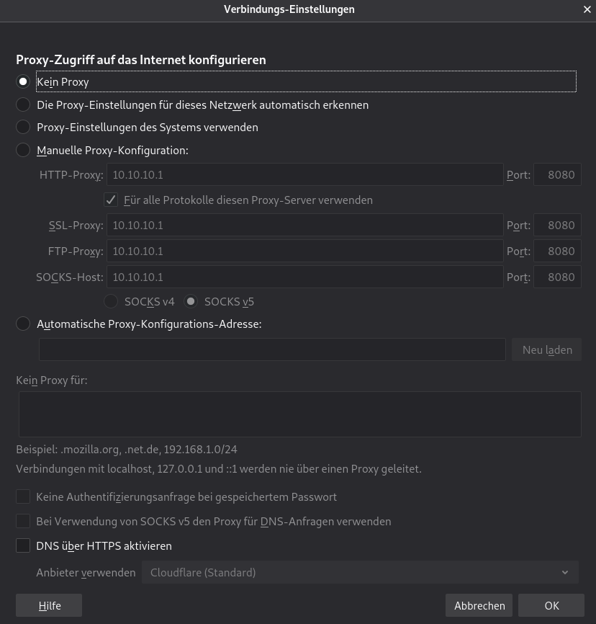This screenshot has width=596, height=624.
Task: Click the "Abbrechen" button
Action: (479, 605)
